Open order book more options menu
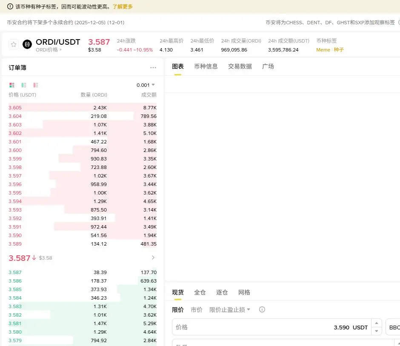400x346 pixels. 153,68
